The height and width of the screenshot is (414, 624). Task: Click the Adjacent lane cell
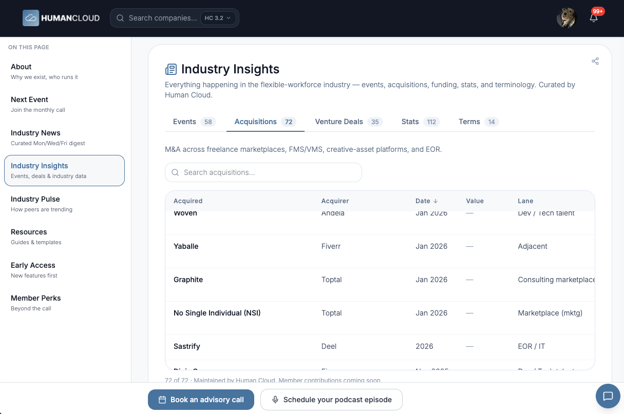click(x=533, y=246)
